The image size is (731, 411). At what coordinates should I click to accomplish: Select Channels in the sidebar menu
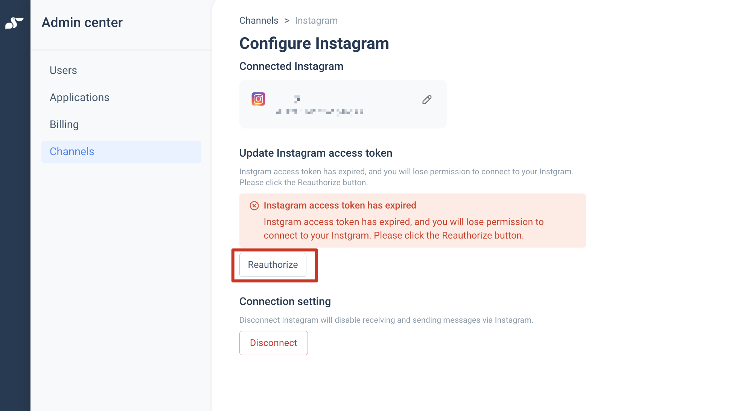(121, 151)
